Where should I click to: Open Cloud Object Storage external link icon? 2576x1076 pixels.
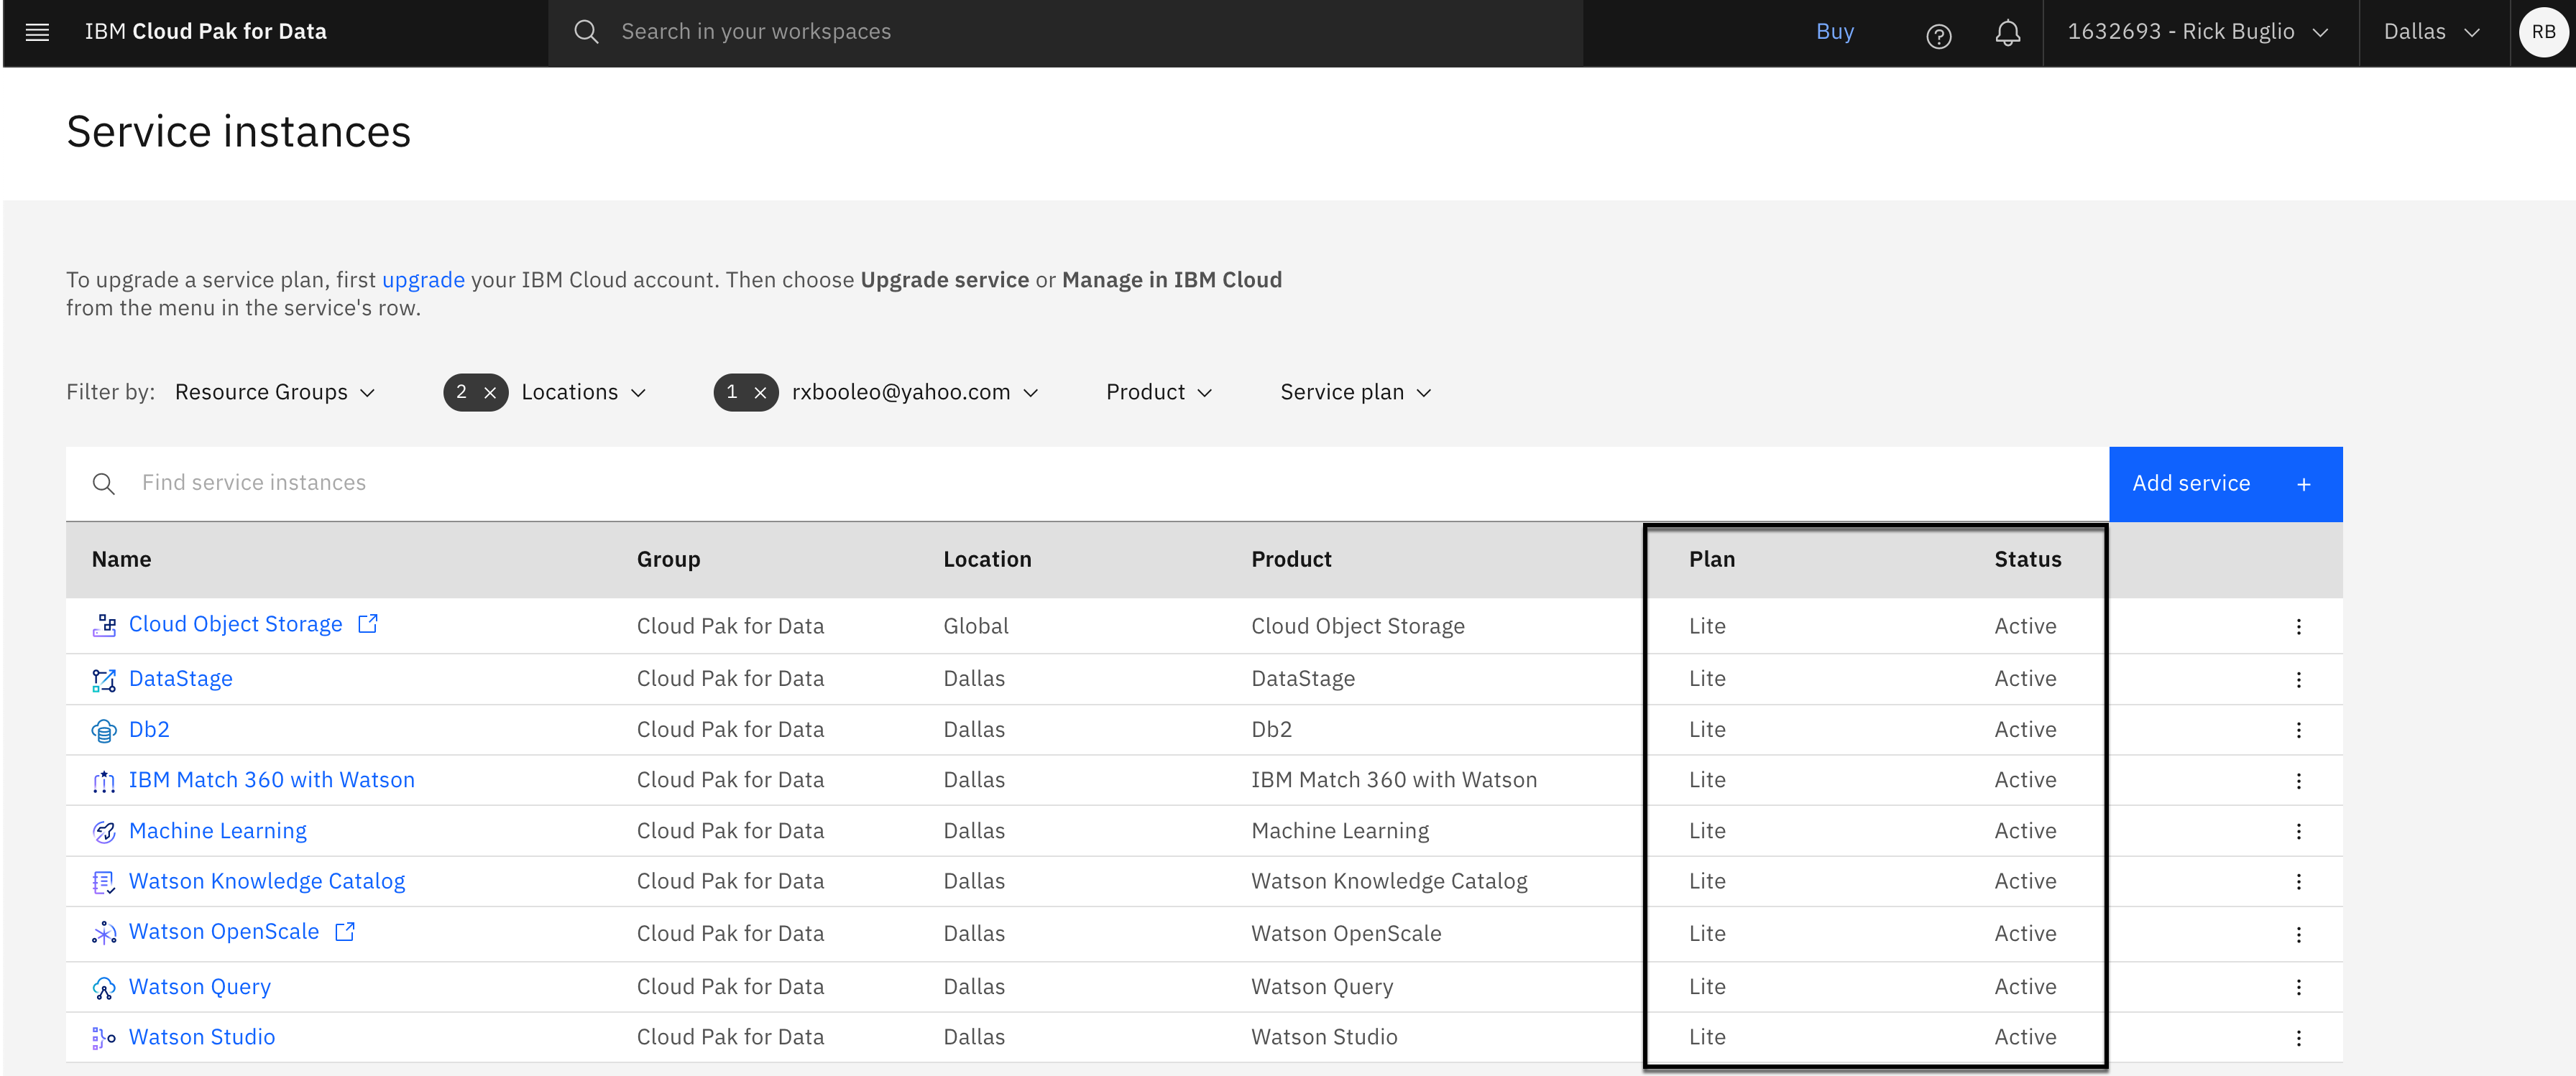tap(368, 623)
